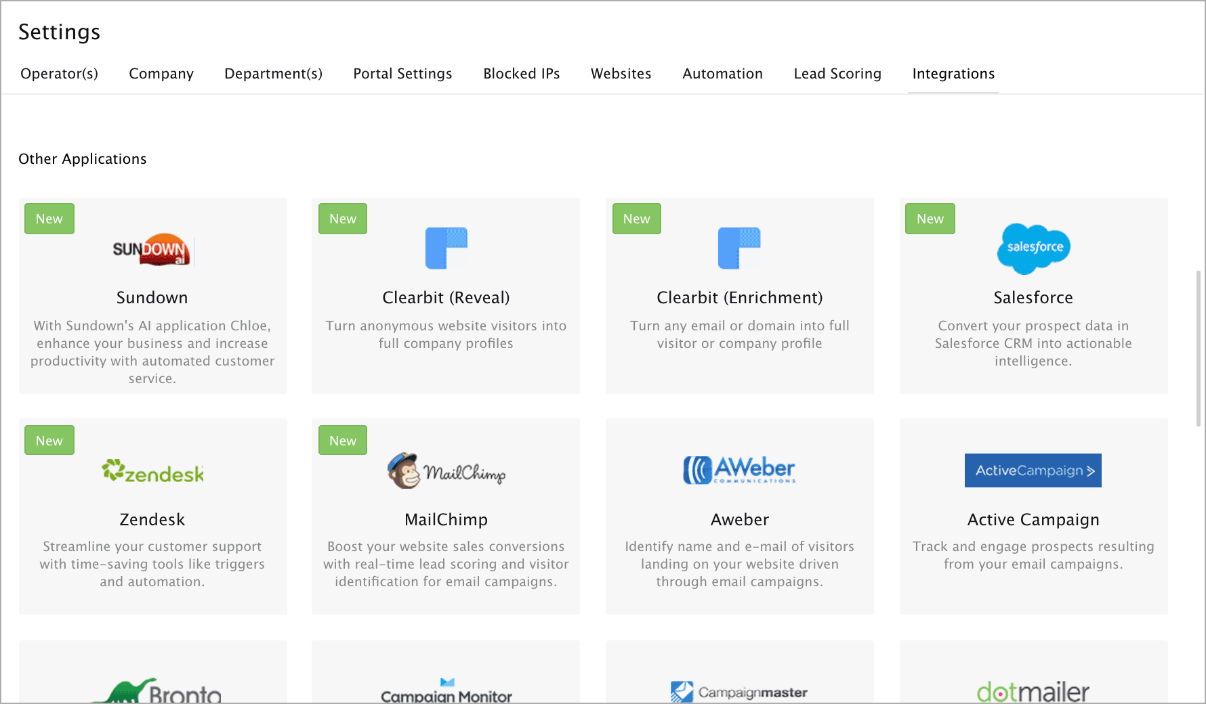Screen dimensions: 1206x704
Task: Click 'Turn anonymous website visitors' description
Action: point(446,334)
